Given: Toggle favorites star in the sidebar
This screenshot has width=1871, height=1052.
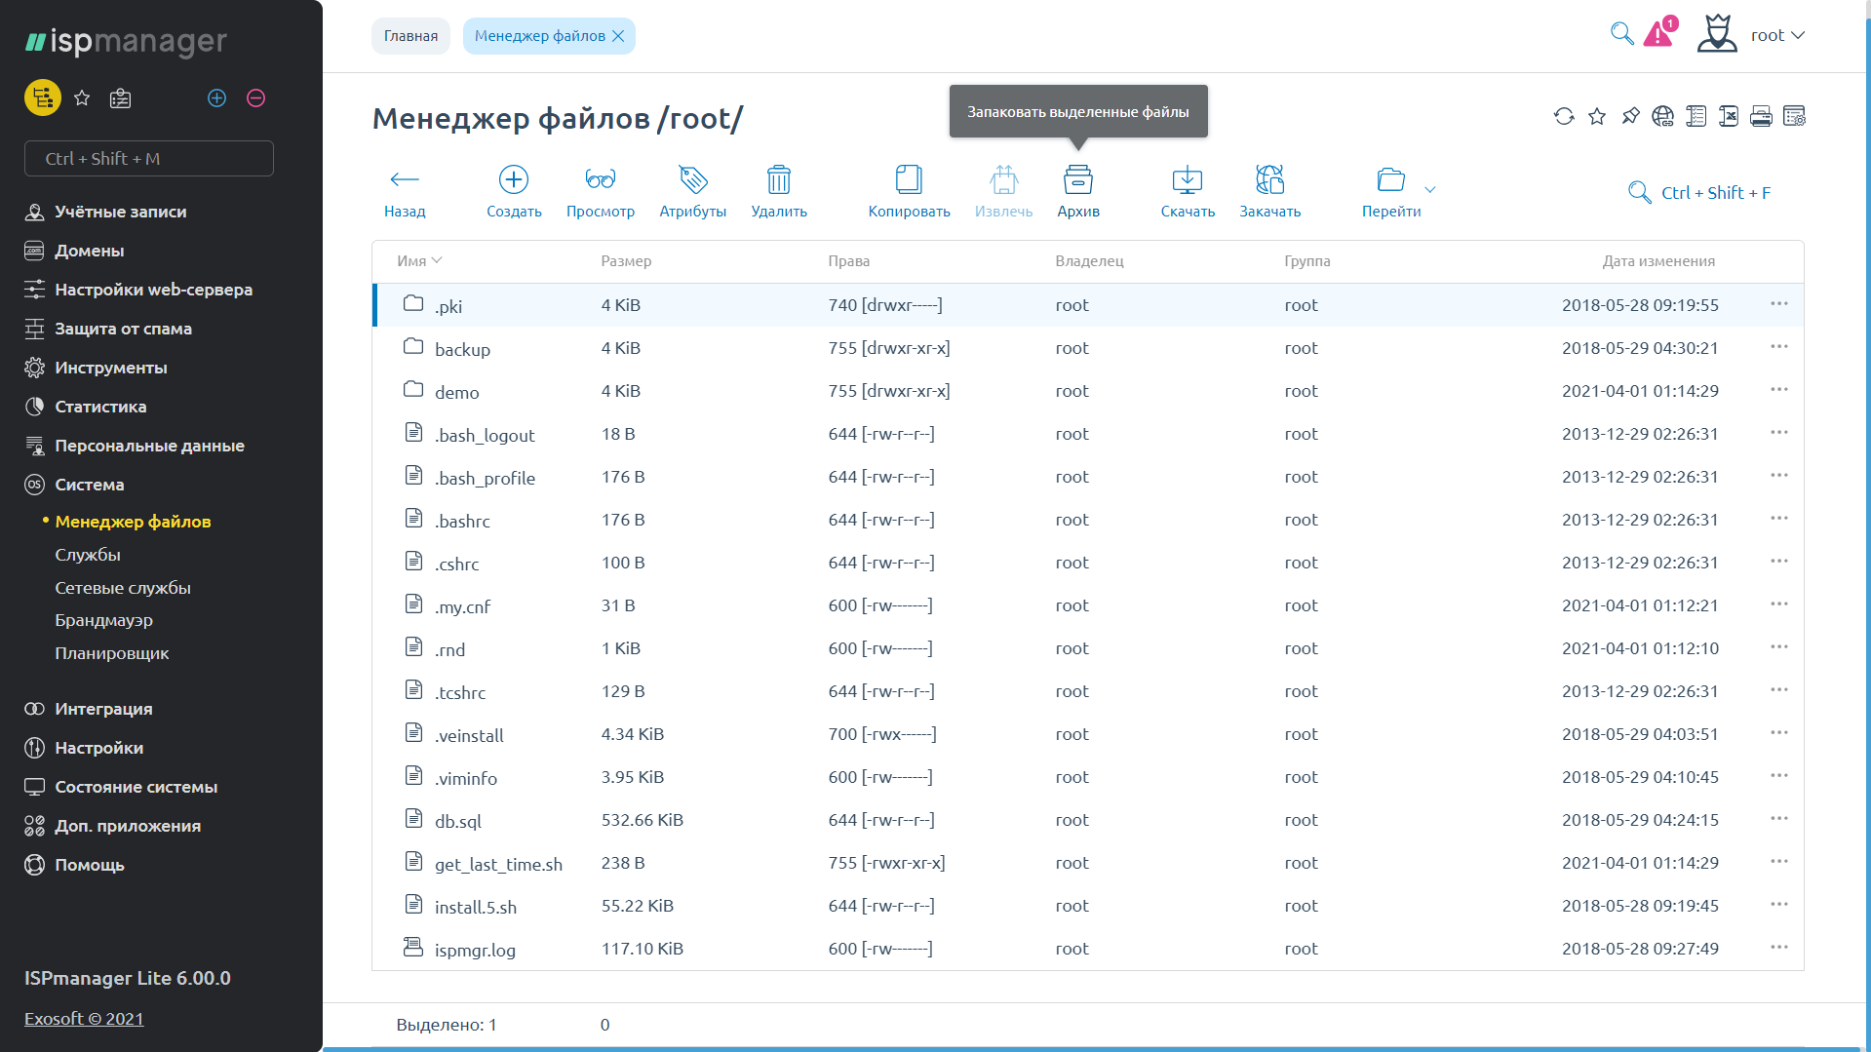Looking at the screenshot, I should click(82, 98).
